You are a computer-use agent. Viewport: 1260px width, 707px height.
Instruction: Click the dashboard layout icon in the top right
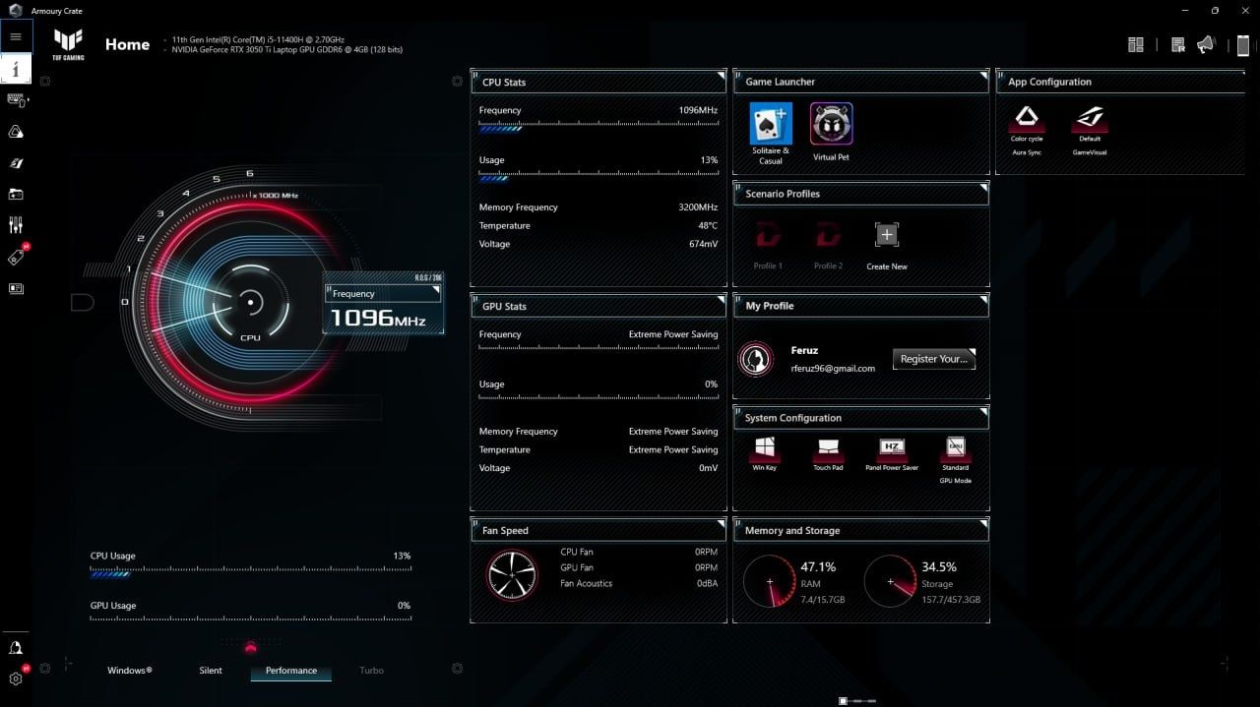(1136, 44)
